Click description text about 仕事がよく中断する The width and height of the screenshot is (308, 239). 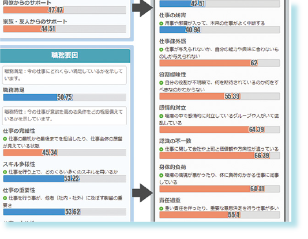215,24
